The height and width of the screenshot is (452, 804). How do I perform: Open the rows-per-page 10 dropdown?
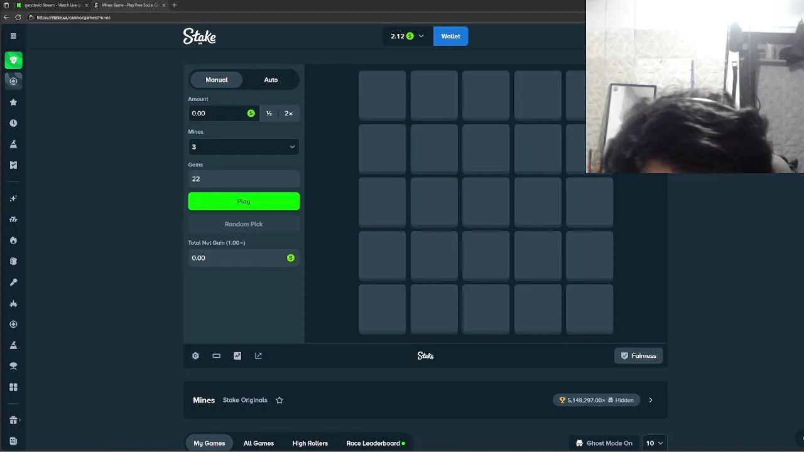[x=655, y=443]
